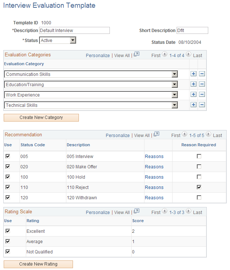The width and height of the screenshot is (230, 270).
Task: Click the Short Description input field
Action: tap(192, 31)
